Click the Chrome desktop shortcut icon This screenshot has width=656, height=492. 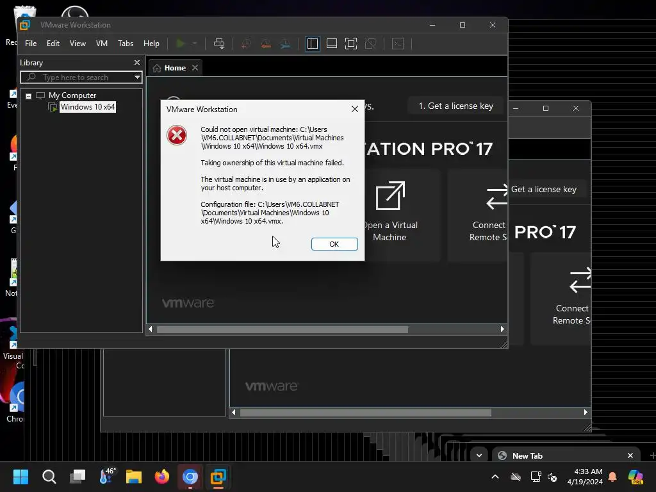15,401
